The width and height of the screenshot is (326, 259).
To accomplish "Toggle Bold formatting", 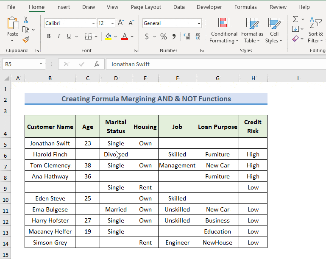I will pyautogui.click(x=49, y=36).
